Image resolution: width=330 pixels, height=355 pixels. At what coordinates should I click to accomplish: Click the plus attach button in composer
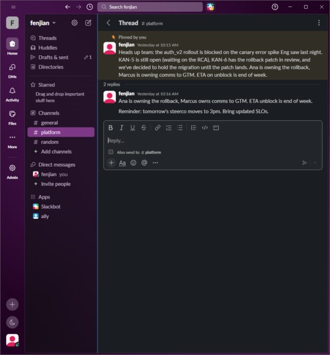(111, 162)
